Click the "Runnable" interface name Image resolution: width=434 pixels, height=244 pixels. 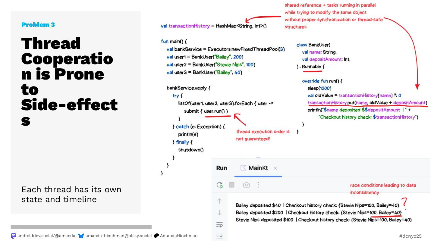click(x=312, y=67)
